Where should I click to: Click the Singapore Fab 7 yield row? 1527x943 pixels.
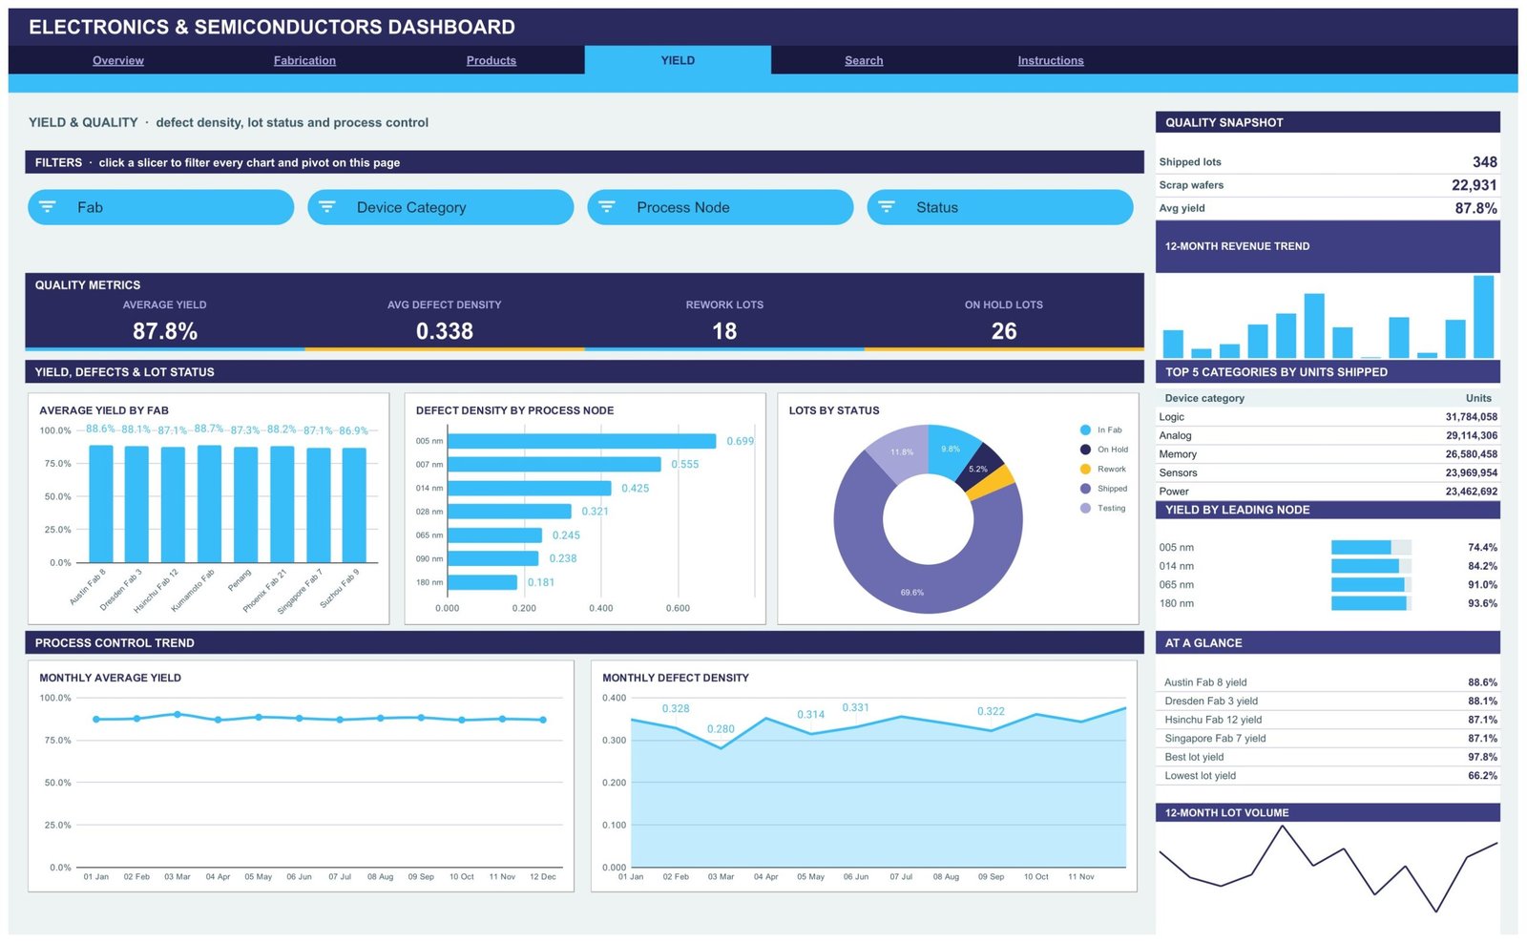pos(1328,738)
